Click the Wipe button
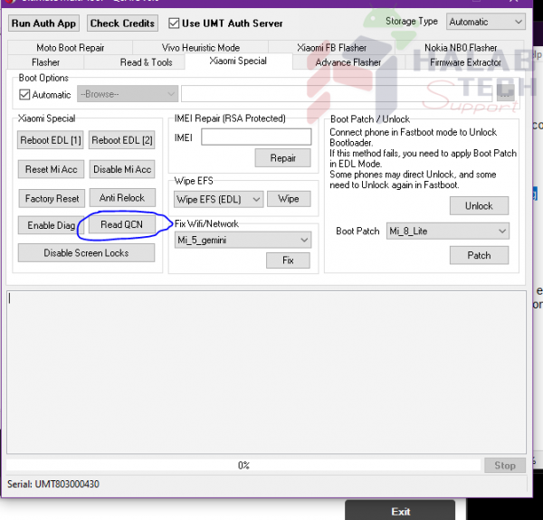 coord(289,199)
